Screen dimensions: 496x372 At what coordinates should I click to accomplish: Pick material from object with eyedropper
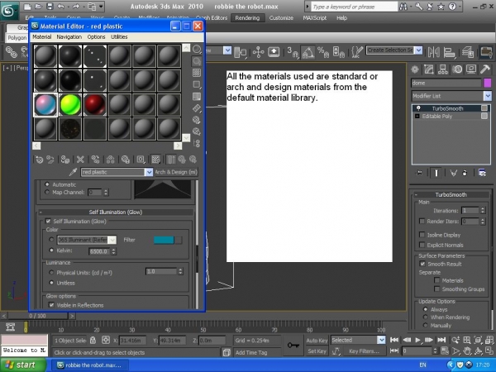coord(73,172)
